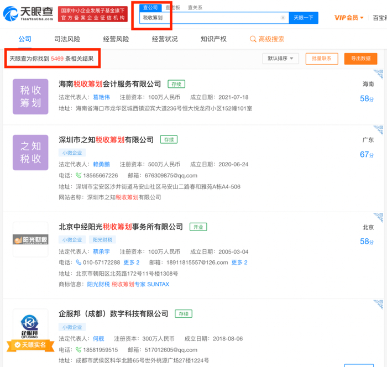Click legal representative 赖勇鹏

pos(101,164)
